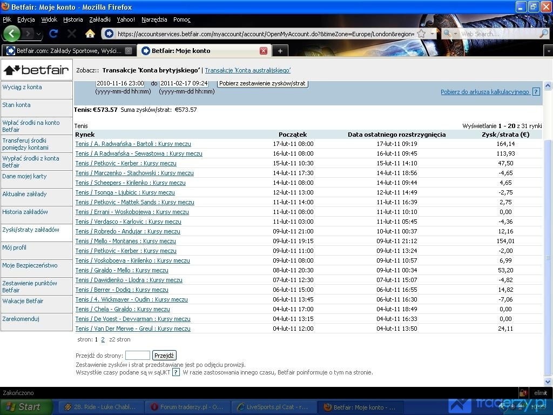Click the page scrollbar down arrow

[548, 382]
